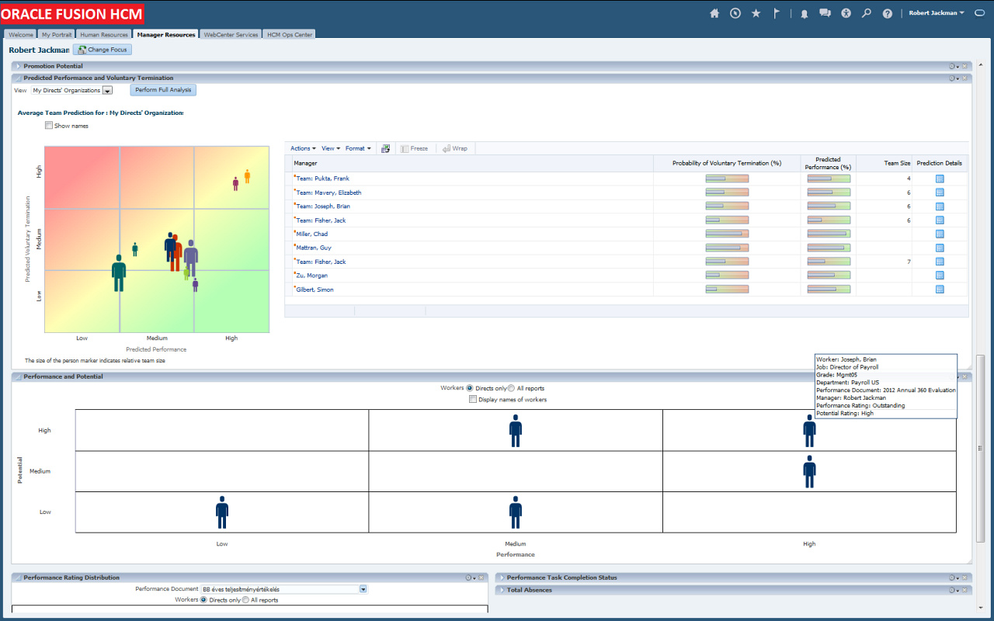994x621 pixels.
Task: Switch to the Welcome tab
Action: coord(21,35)
